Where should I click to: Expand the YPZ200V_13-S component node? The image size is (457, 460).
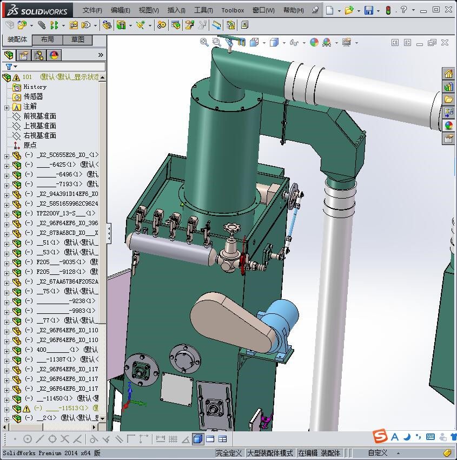click(x=6, y=213)
